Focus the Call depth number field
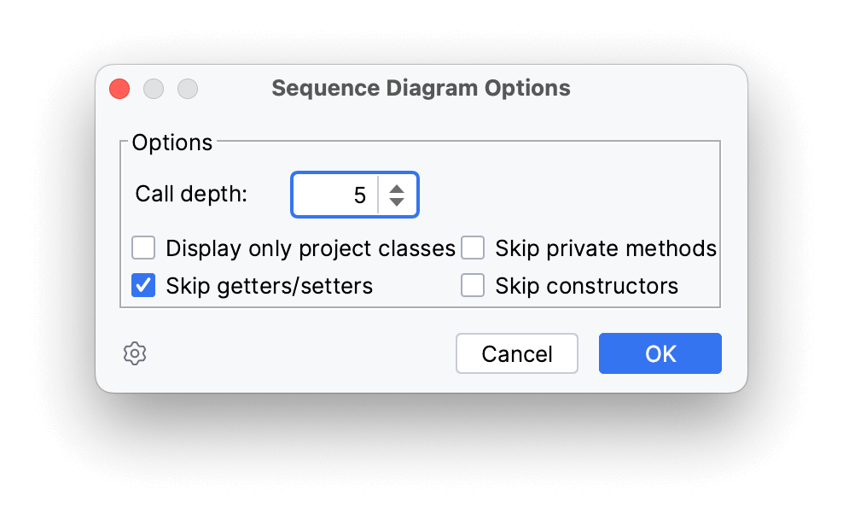 [335, 195]
